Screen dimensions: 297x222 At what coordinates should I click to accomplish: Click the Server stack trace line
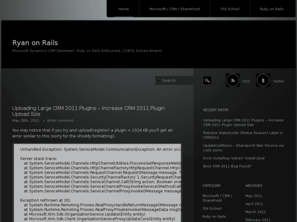[38, 158]
